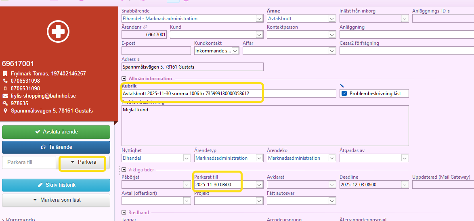This screenshot has width=474, height=221.
Task: Click into the Rubrik text field
Action: 229,94
